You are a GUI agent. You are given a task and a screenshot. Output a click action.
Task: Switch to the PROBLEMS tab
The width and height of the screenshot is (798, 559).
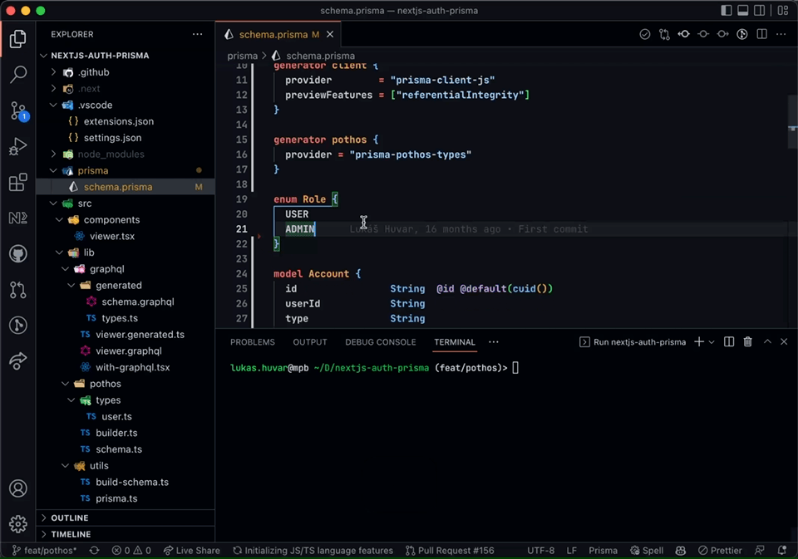[x=252, y=342]
